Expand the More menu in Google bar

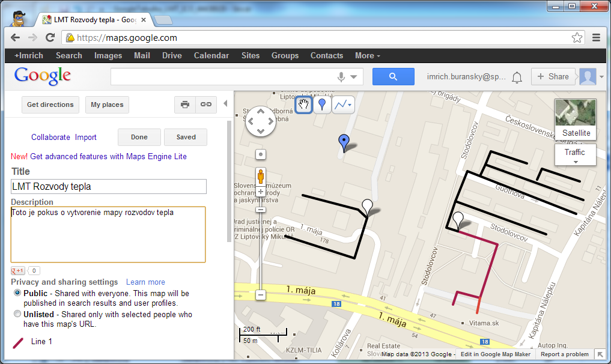click(x=368, y=56)
